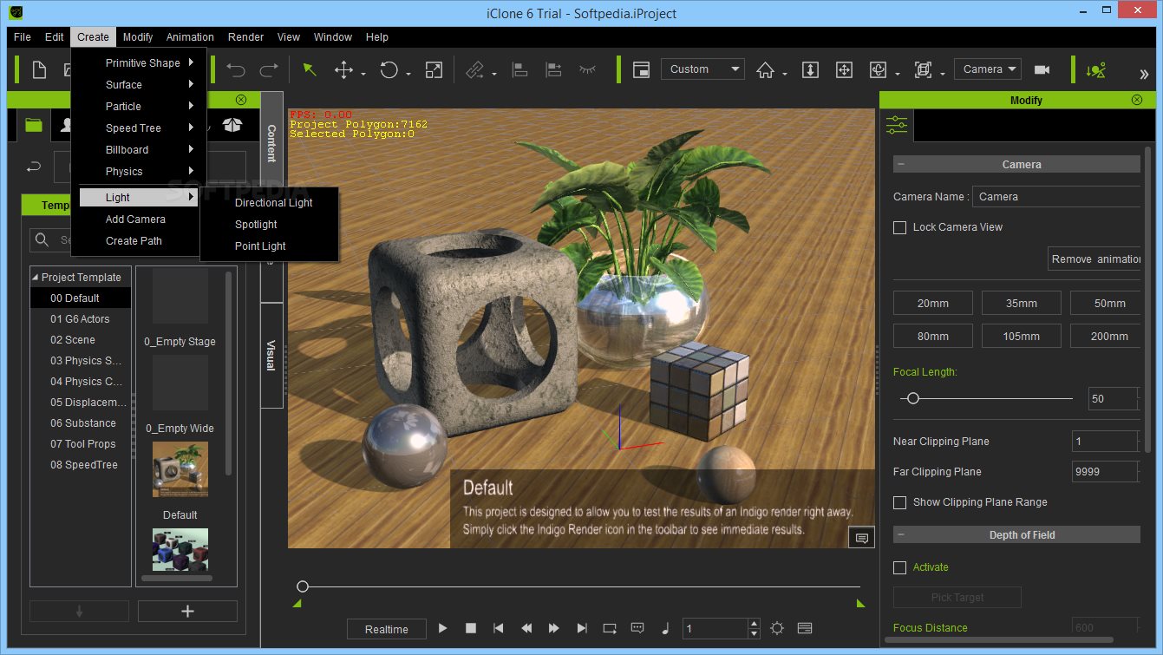Viewport: 1163px width, 655px height.
Task: Click the Remove animation button
Action: (1094, 259)
